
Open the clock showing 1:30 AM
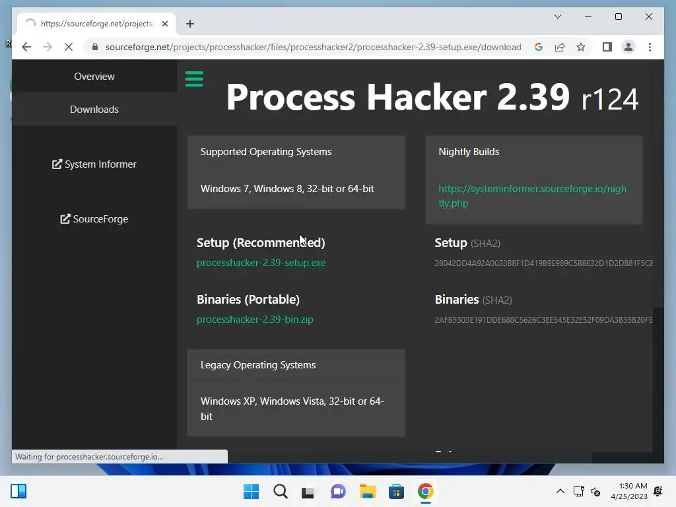click(x=629, y=491)
